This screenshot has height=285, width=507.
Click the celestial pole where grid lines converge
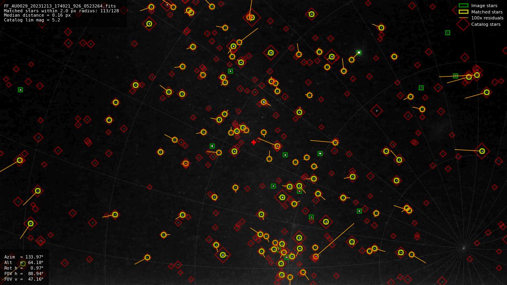coord(464,248)
